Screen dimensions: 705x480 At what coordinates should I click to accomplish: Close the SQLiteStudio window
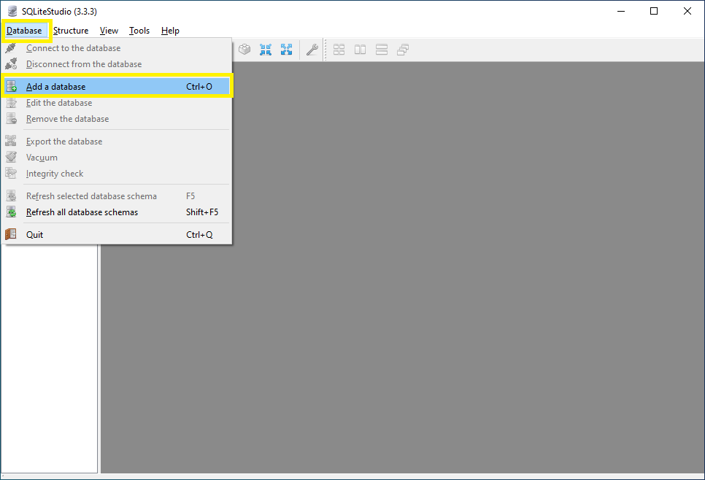pos(687,11)
